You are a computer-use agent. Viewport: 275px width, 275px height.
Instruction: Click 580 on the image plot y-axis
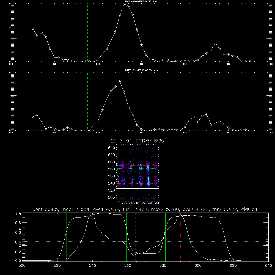pyautogui.click(x=112, y=169)
